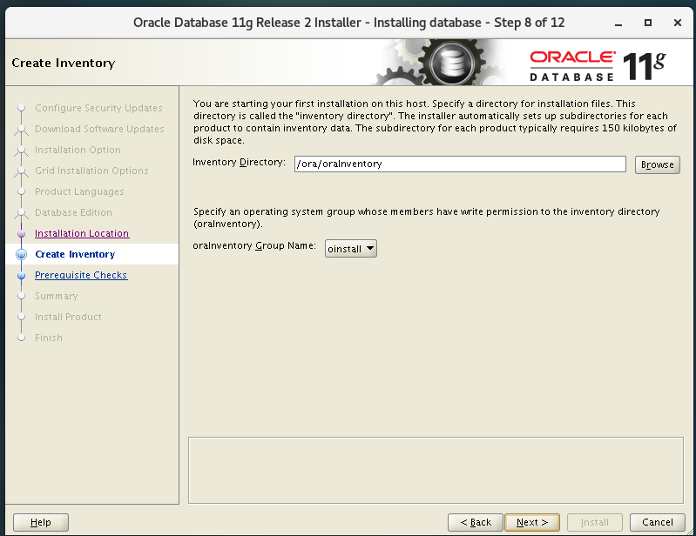Click the Product Languages step

[79, 191]
